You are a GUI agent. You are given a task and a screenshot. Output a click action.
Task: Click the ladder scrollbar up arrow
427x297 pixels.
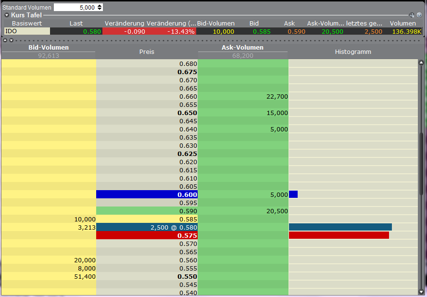coord(421,63)
